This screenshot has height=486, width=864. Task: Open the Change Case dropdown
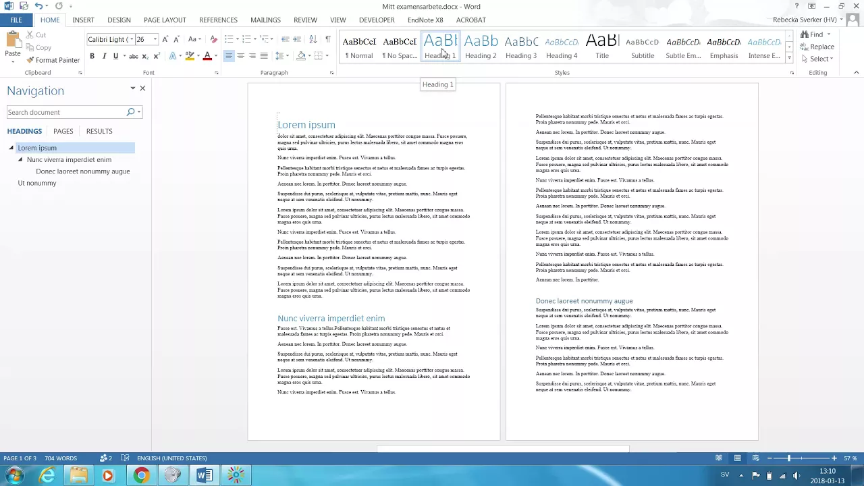194,39
